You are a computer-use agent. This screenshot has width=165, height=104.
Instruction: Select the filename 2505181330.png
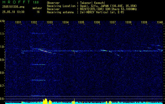point(13,7)
